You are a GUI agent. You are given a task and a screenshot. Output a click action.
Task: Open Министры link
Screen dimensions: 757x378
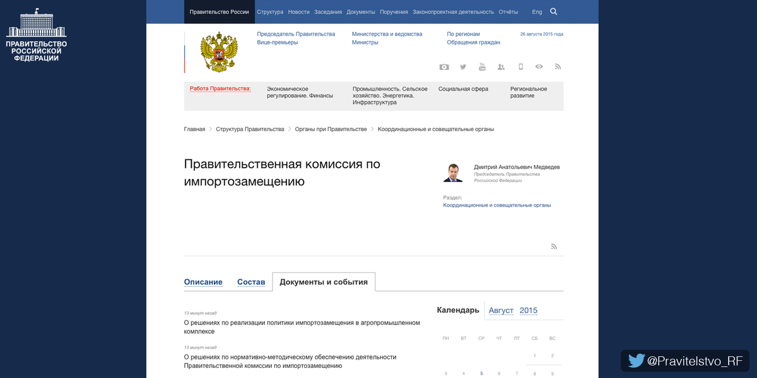(365, 42)
